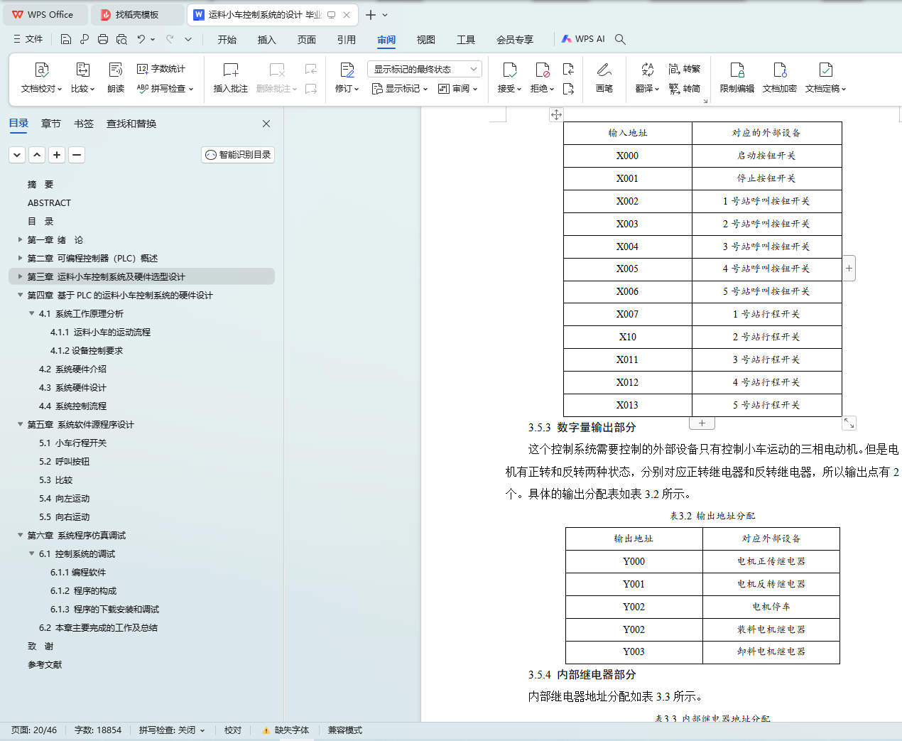Click the table move handle icon
Image resolution: width=902 pixels, height=741 pixels.
click(x=556, y=114)
